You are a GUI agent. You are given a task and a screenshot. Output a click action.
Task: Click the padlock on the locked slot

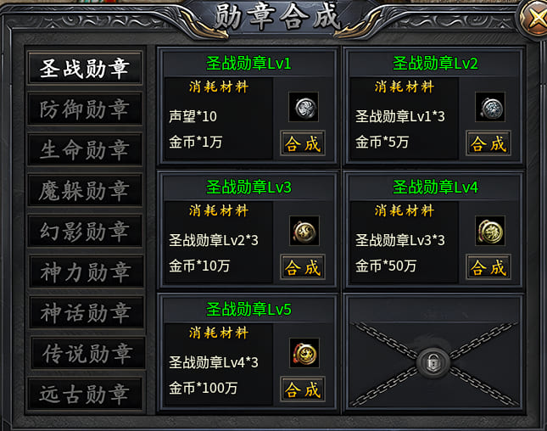tap(433, 363)
